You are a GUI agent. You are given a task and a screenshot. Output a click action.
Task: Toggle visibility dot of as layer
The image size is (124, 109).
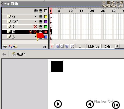coord(35,17)
